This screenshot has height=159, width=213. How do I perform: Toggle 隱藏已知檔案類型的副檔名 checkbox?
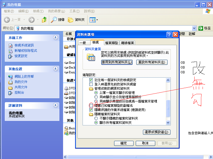pos(91,106)
